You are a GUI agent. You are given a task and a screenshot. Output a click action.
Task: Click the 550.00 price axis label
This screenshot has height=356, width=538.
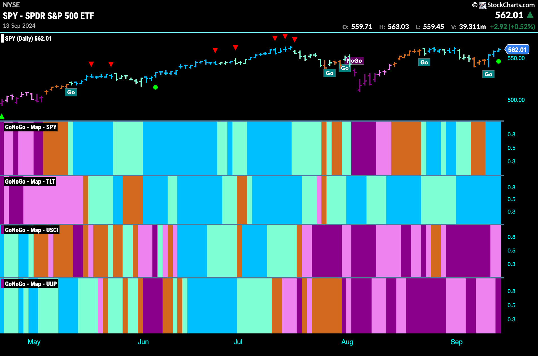click(516, 58)
